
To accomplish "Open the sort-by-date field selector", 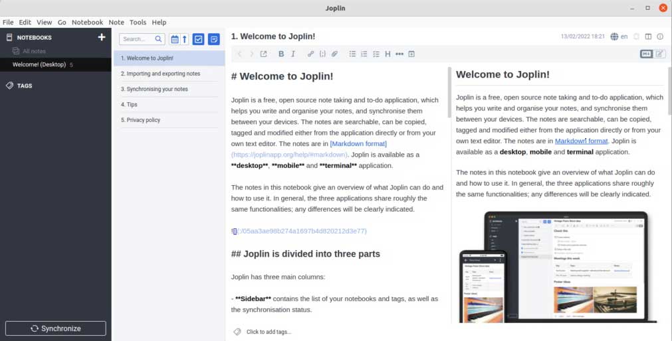I will click(x=175, y=39).
